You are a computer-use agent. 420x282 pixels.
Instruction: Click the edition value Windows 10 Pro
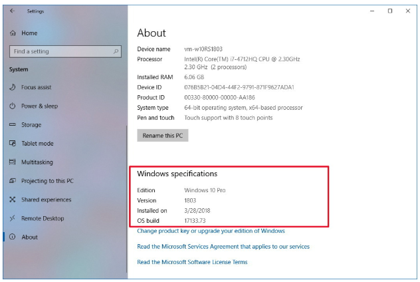(x=205, y=190)
